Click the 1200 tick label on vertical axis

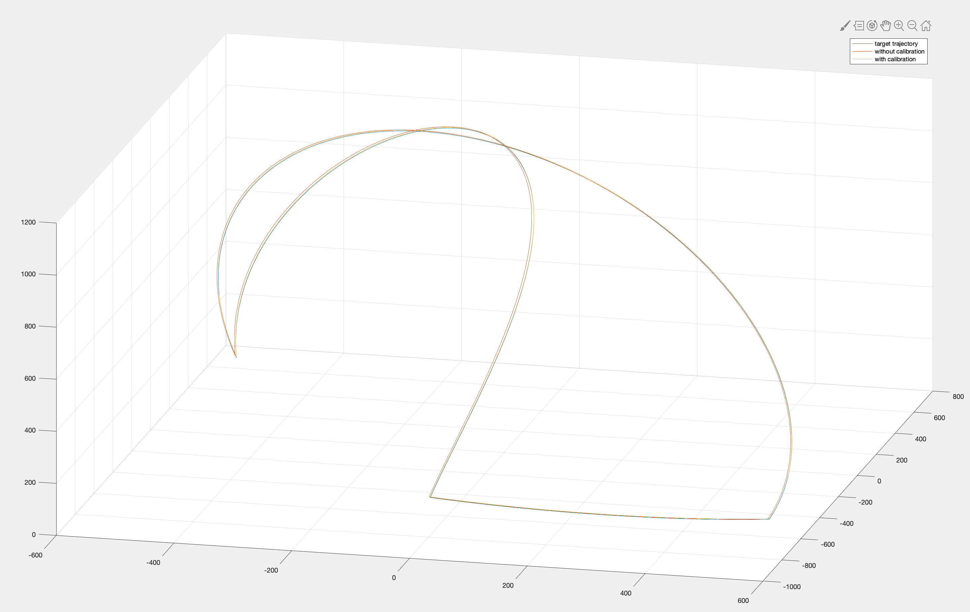tap(28, 222)
